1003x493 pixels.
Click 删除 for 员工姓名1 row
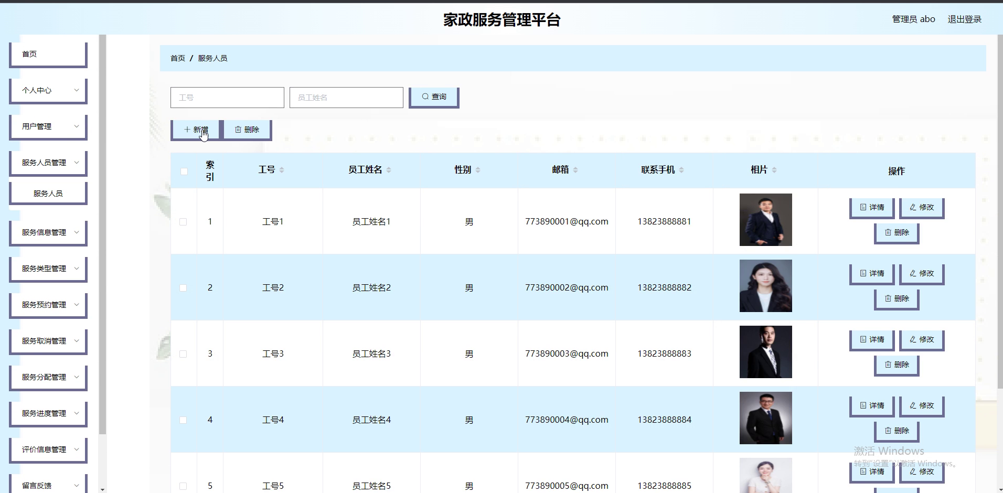(x=897, y=233)
